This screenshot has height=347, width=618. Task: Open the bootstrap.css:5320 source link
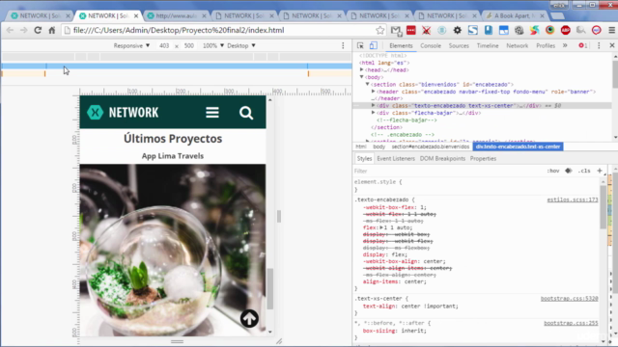pos(569,299)
